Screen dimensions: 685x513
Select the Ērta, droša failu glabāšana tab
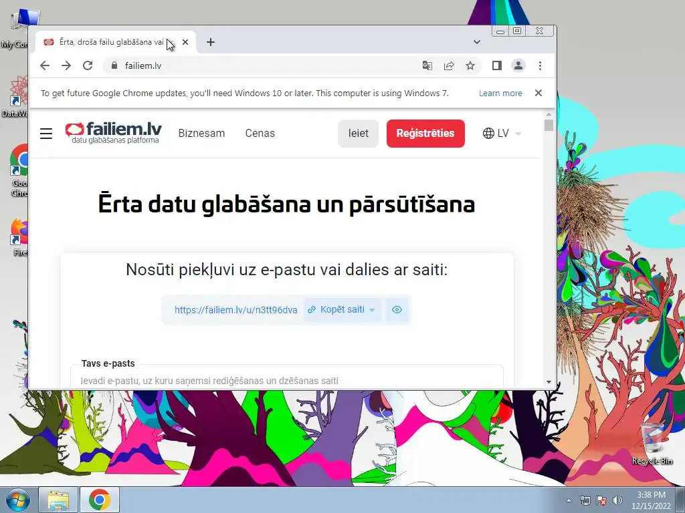coord(111,42)
